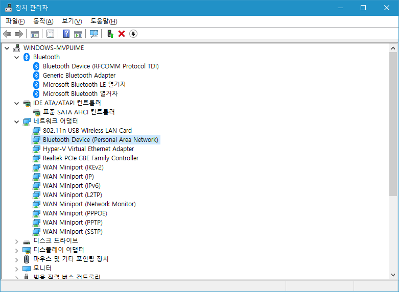Click the vertical scrollbar thumb
Viewport: 399px width, 292px height.
click(x=393, y=124)
